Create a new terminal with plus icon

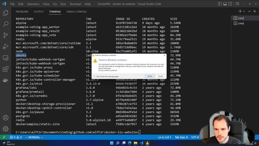(240, 11)
